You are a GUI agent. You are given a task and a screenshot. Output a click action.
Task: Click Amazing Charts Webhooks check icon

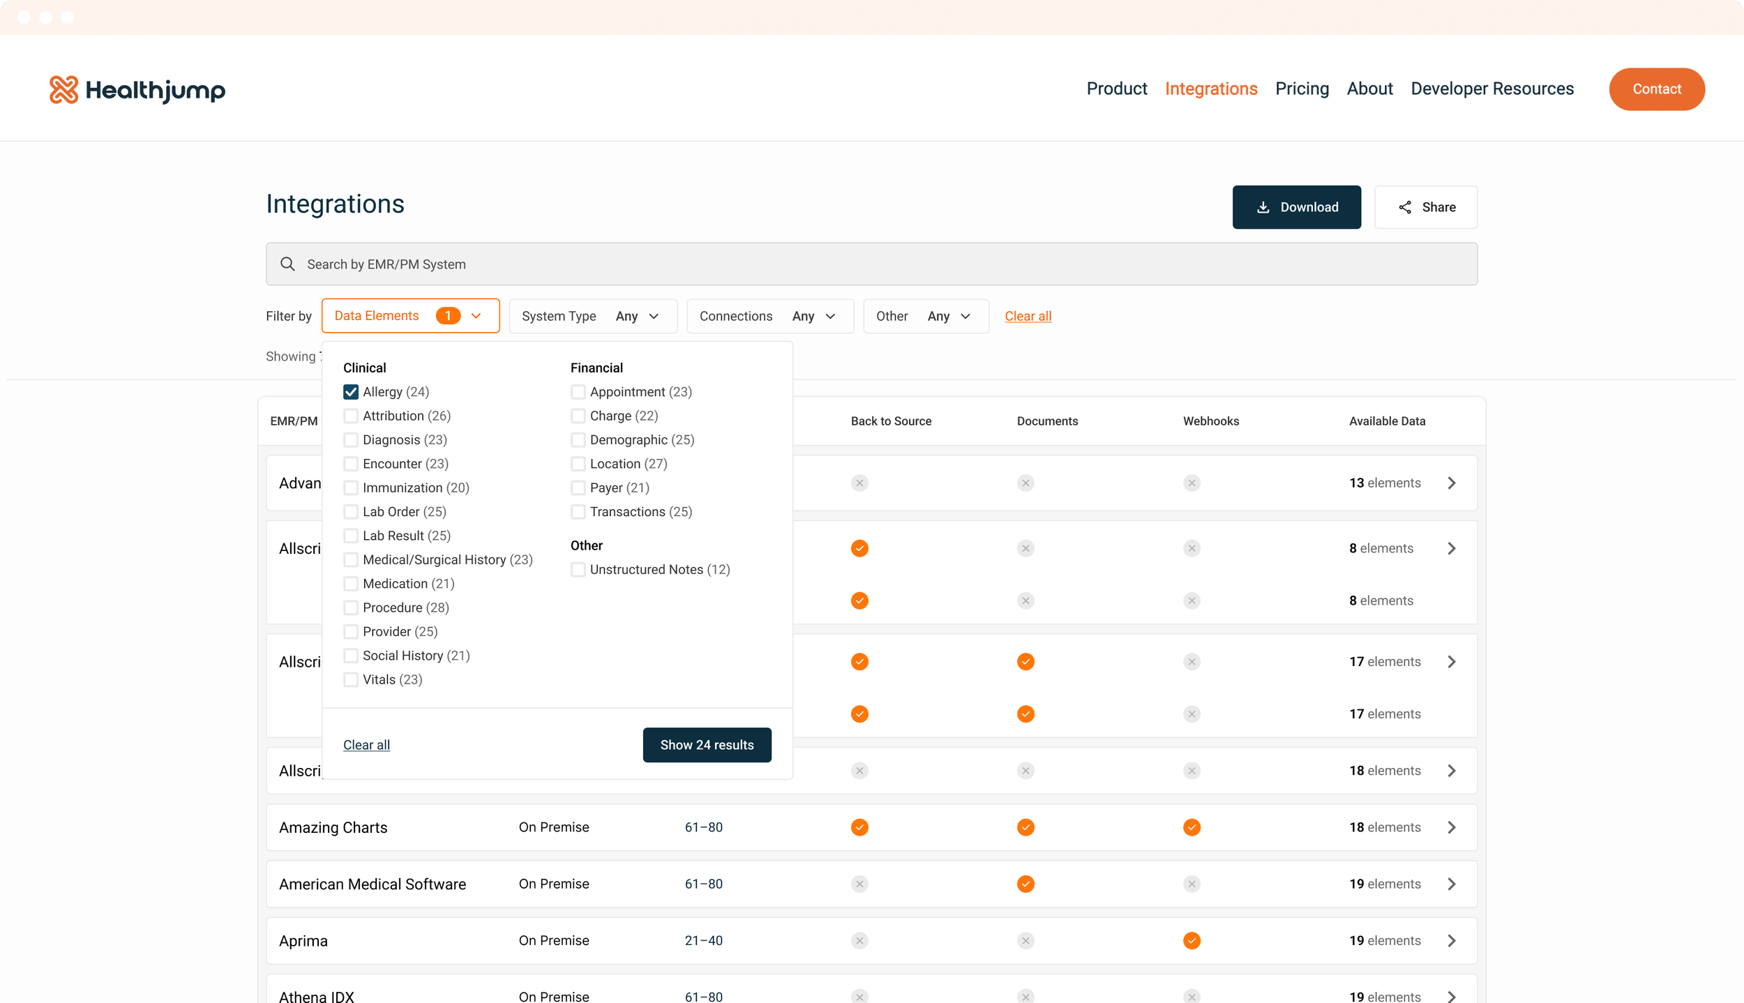click(x=1192, y=827)
